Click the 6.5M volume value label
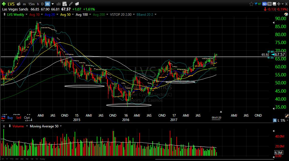289x161 pixels. 278,152
